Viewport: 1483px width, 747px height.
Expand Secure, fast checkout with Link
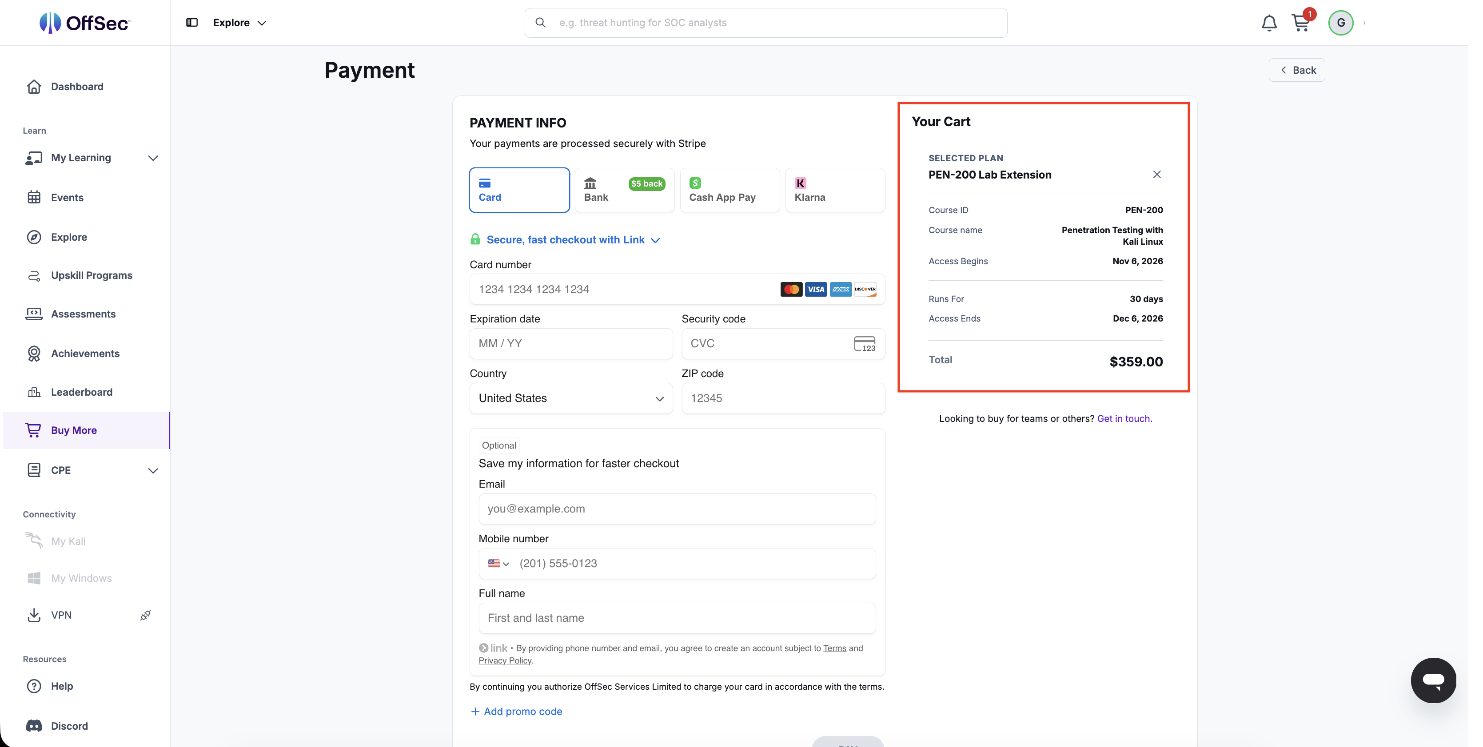click(x=574, y=239)
